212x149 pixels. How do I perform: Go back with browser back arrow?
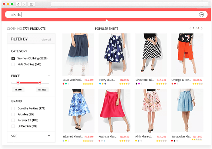tap(18, 4)
